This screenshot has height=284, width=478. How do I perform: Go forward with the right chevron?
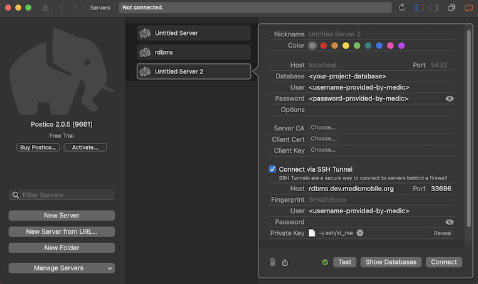pos(75,8)
